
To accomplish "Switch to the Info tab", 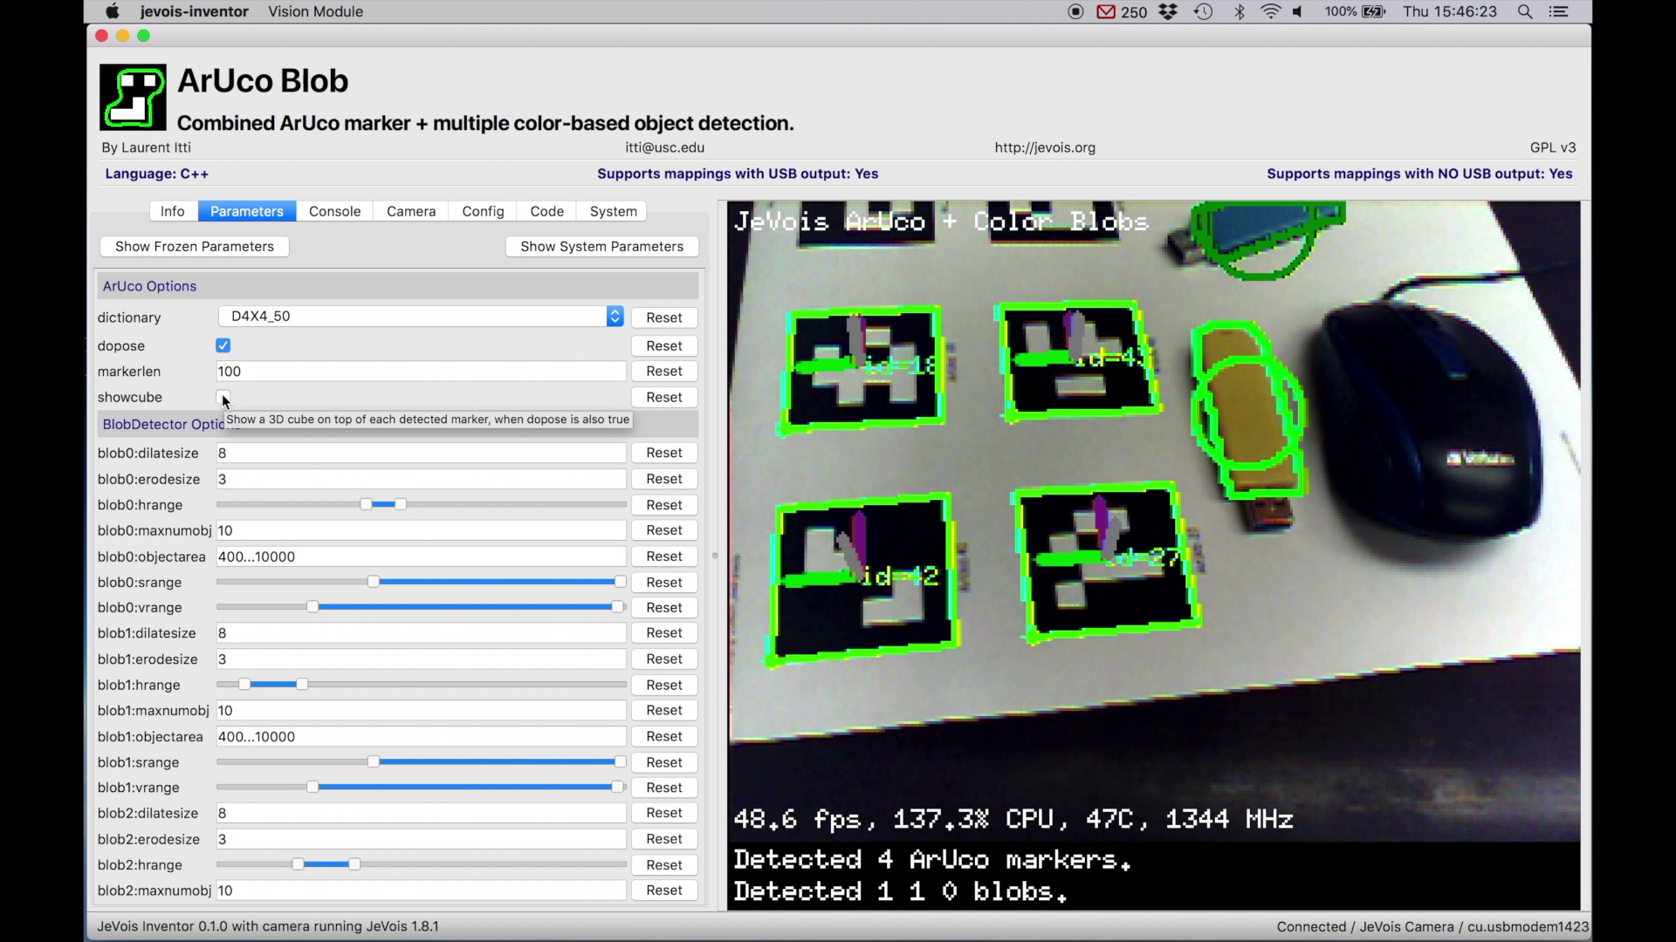I will (x=172, y=211).
